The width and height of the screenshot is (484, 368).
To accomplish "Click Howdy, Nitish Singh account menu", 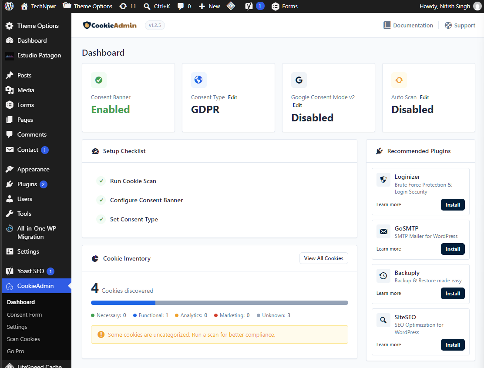I will pyautogui.click(x=445, y=6).
